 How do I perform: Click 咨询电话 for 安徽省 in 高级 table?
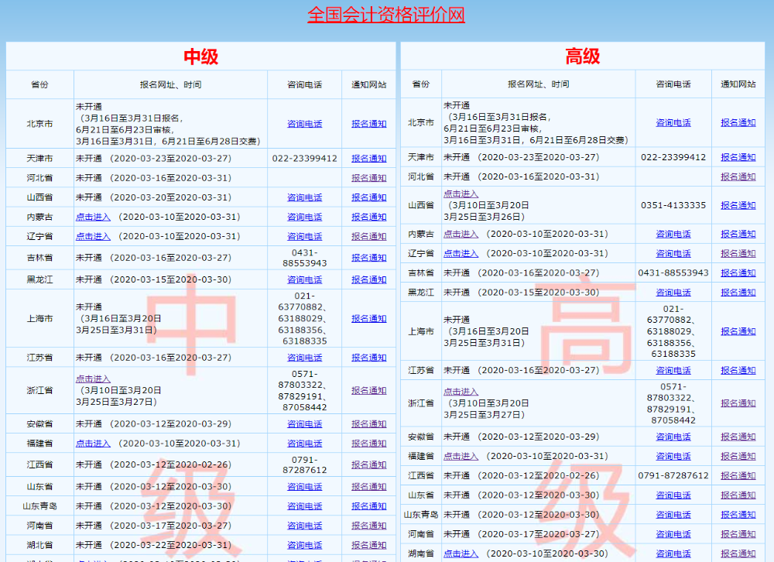(673, 437)
